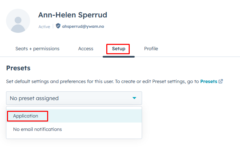Click the Presets section heading

tap(18, 68)
